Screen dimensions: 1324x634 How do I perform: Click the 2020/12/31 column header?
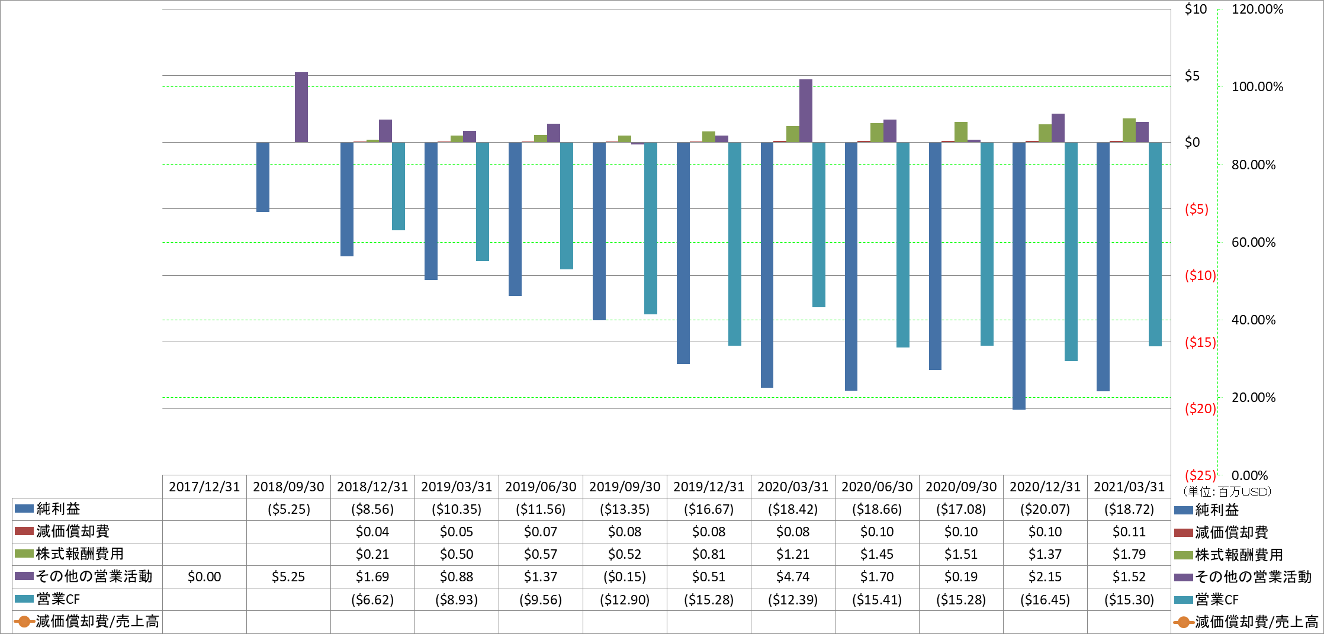point(1045,487)
